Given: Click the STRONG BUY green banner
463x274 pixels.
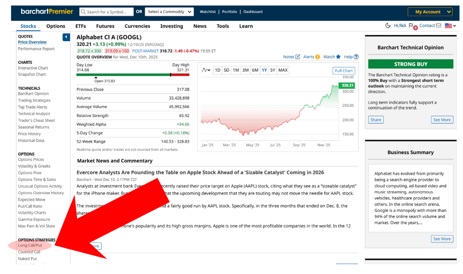Looking at the screenshot, I should [x=411, y=64].
